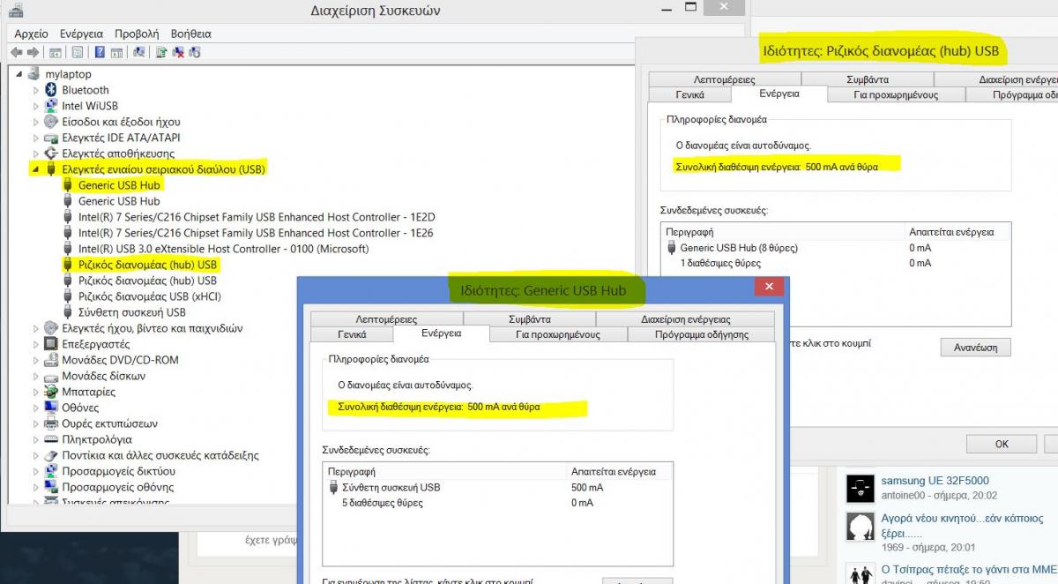Select Ριζικός διανομέας USB (xHCI) in tree
This screenshot has width=1058, height=584.
click(x=150, y=296)
